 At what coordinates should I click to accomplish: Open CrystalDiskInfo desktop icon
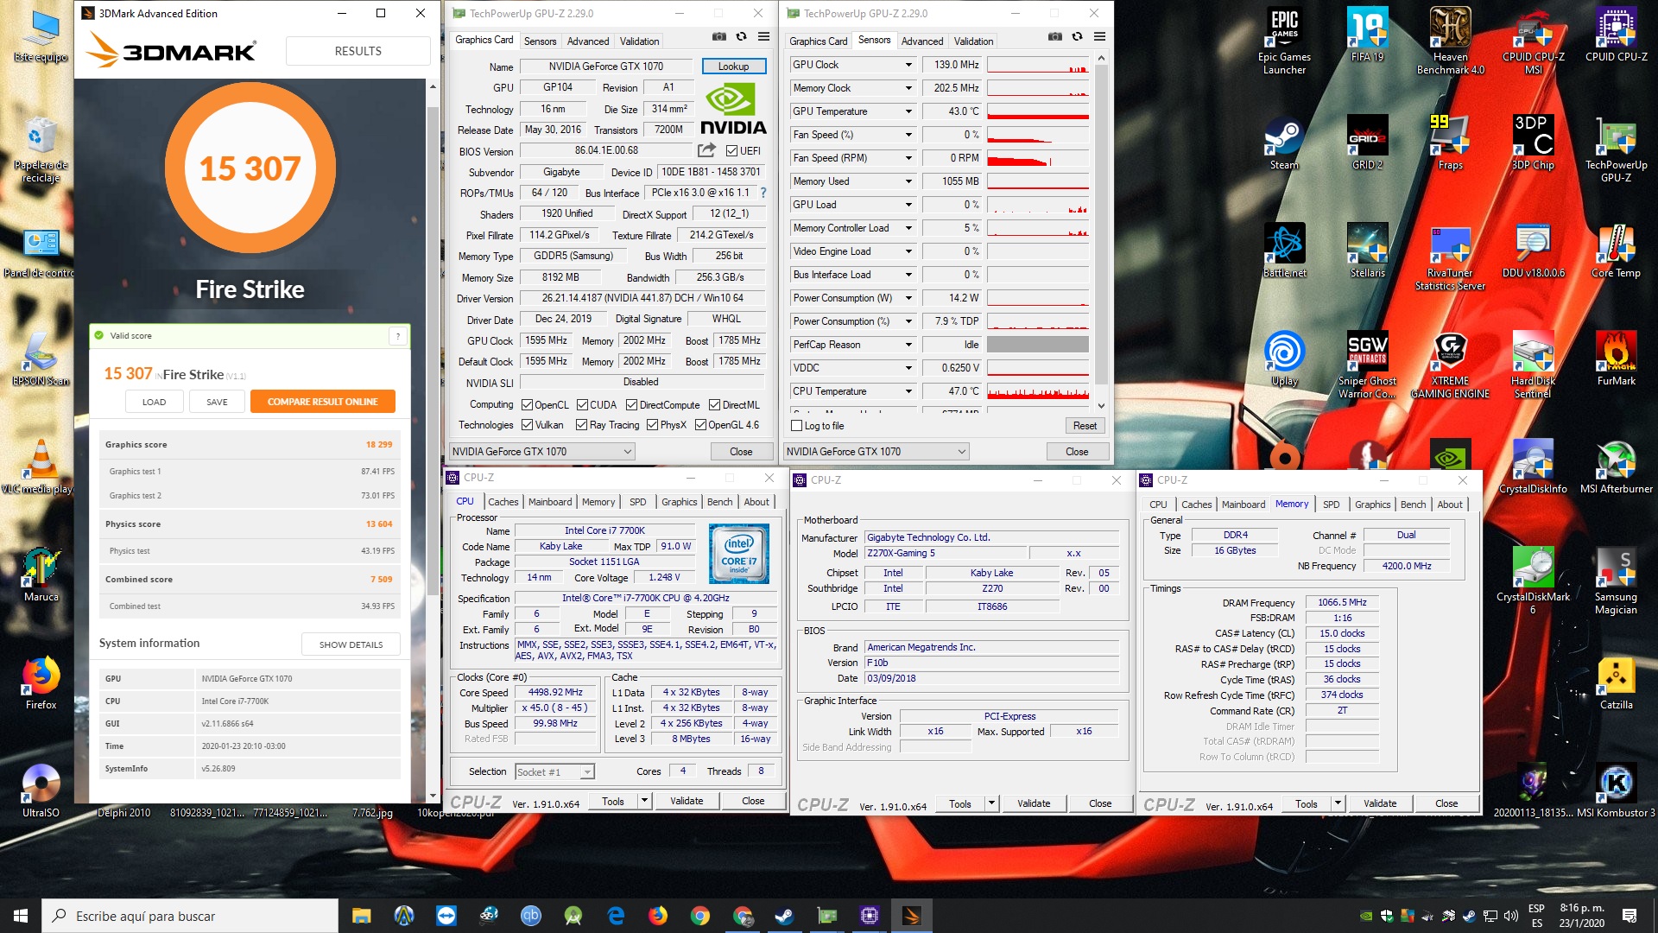(x=1533, y=467)
